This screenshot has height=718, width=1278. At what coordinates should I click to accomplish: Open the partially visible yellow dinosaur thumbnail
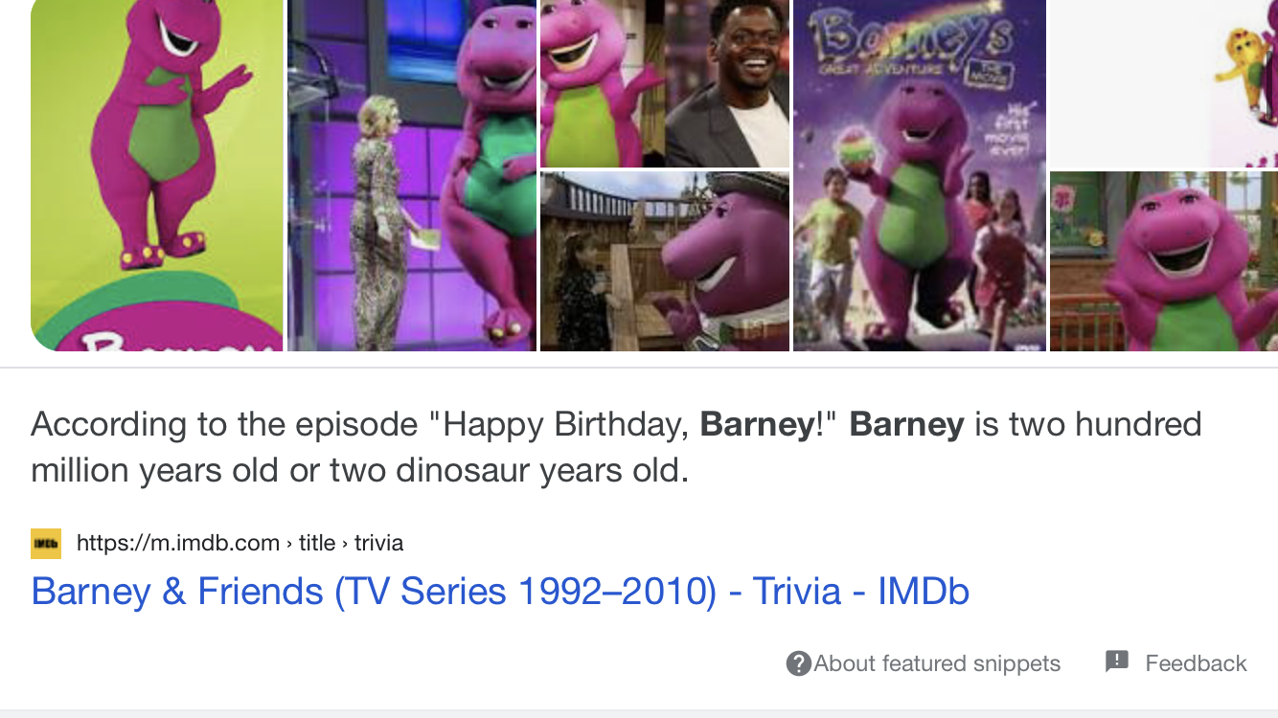tap(1163, 83)
